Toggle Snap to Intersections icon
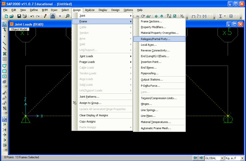The image size is (246, 161). pos(4,130)
